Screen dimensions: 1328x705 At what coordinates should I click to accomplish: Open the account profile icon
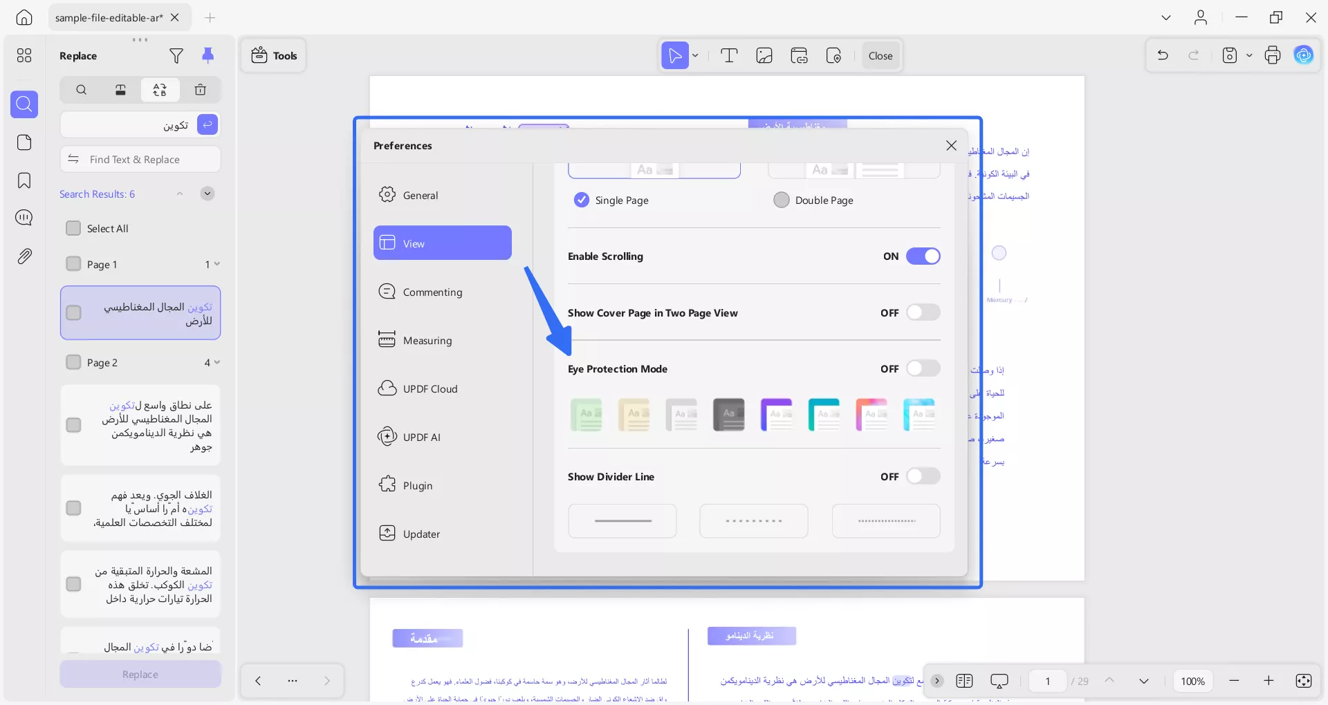point(1201,17)
